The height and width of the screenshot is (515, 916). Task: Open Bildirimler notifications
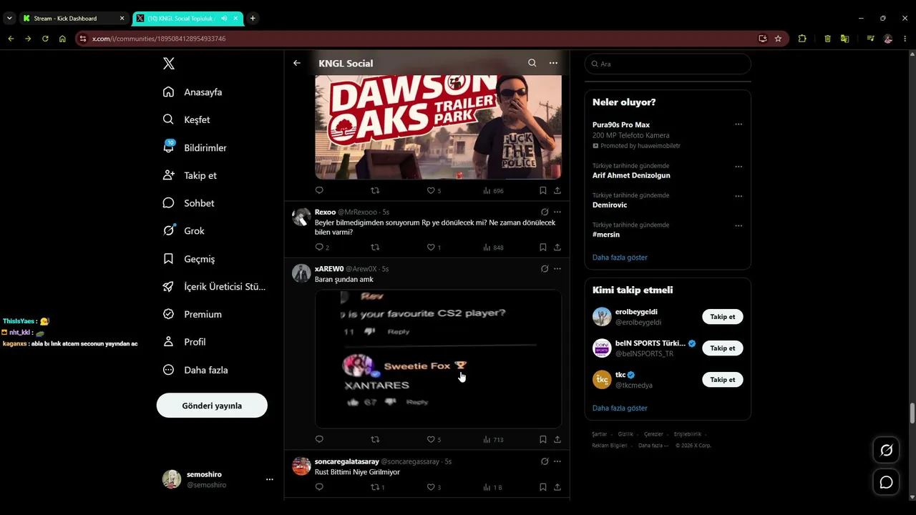coord(195,147)
